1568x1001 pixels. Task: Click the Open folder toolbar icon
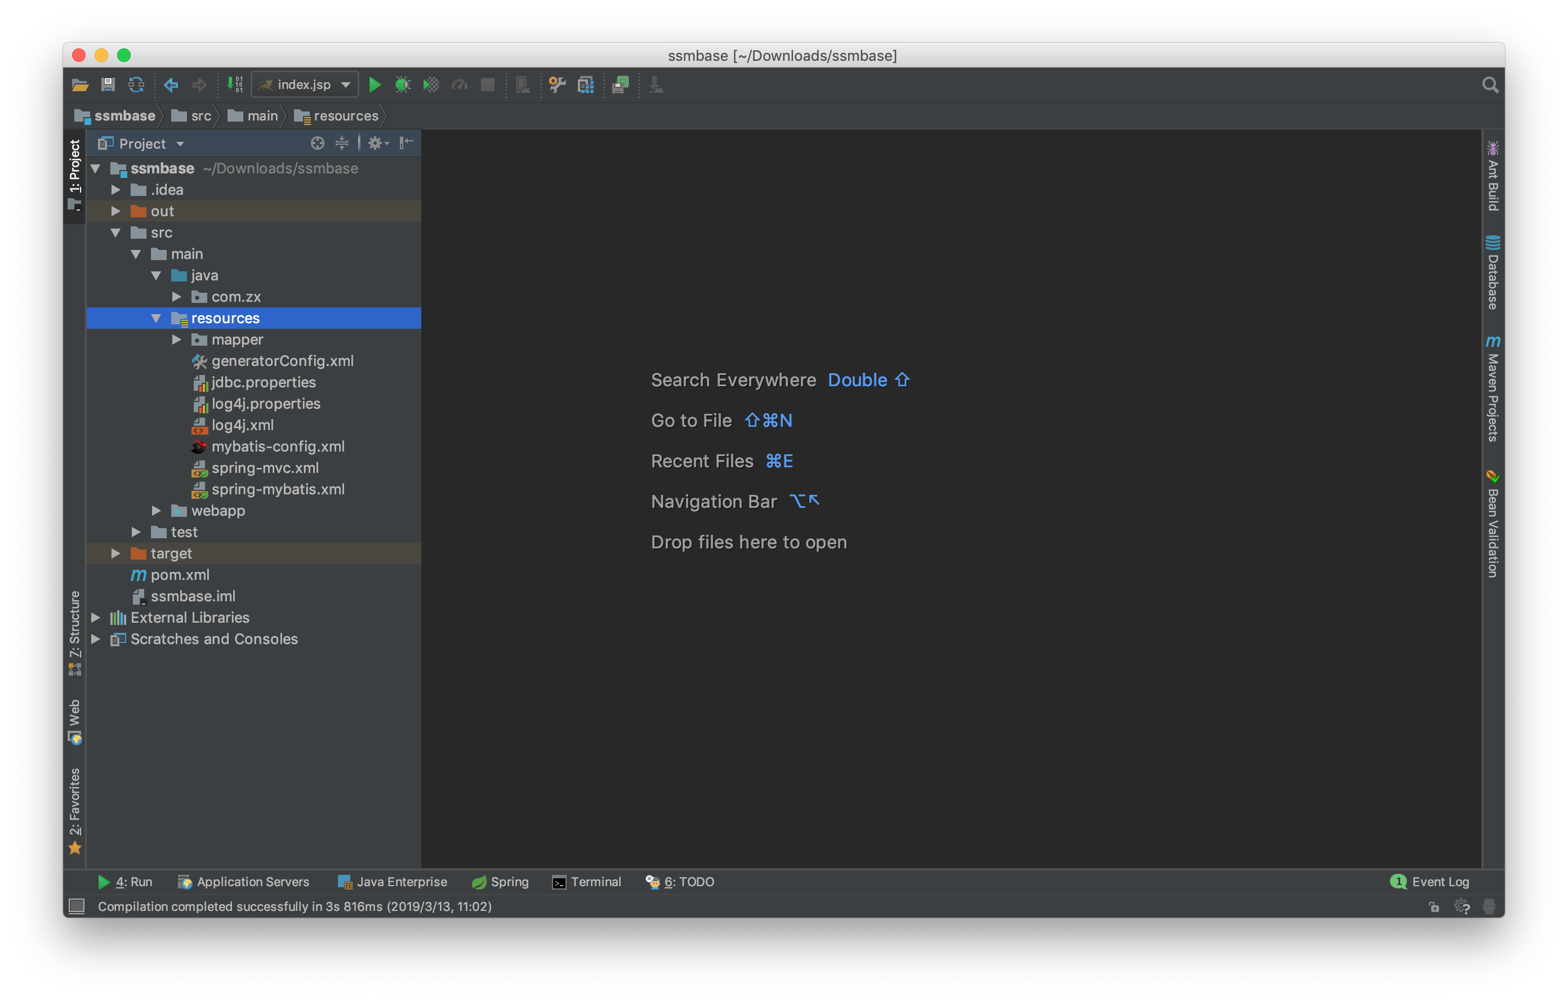point(80,84)
